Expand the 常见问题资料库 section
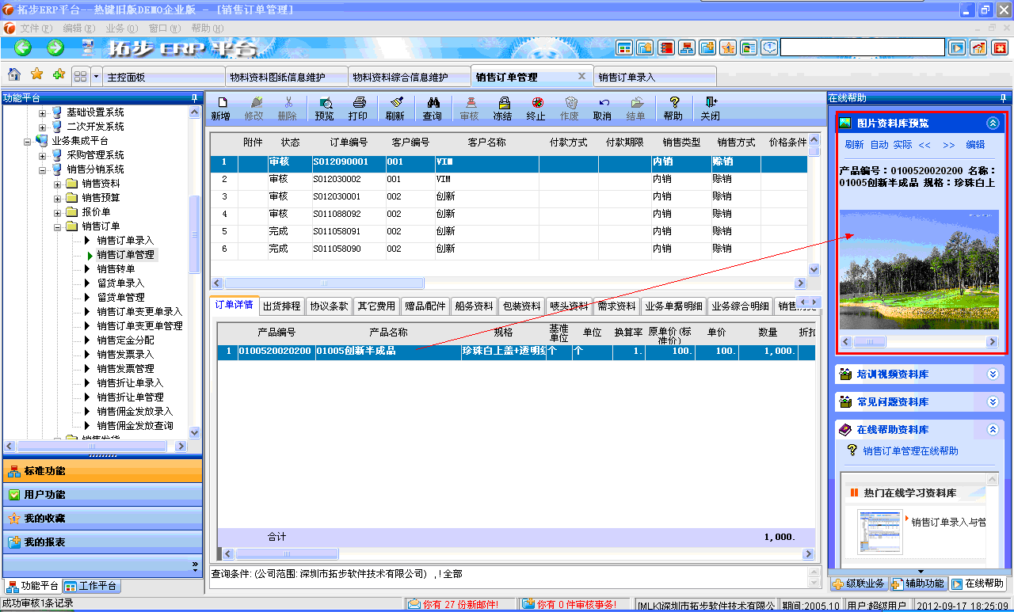Viewport: 1014px width, 612px height. (x=991, y=401)
